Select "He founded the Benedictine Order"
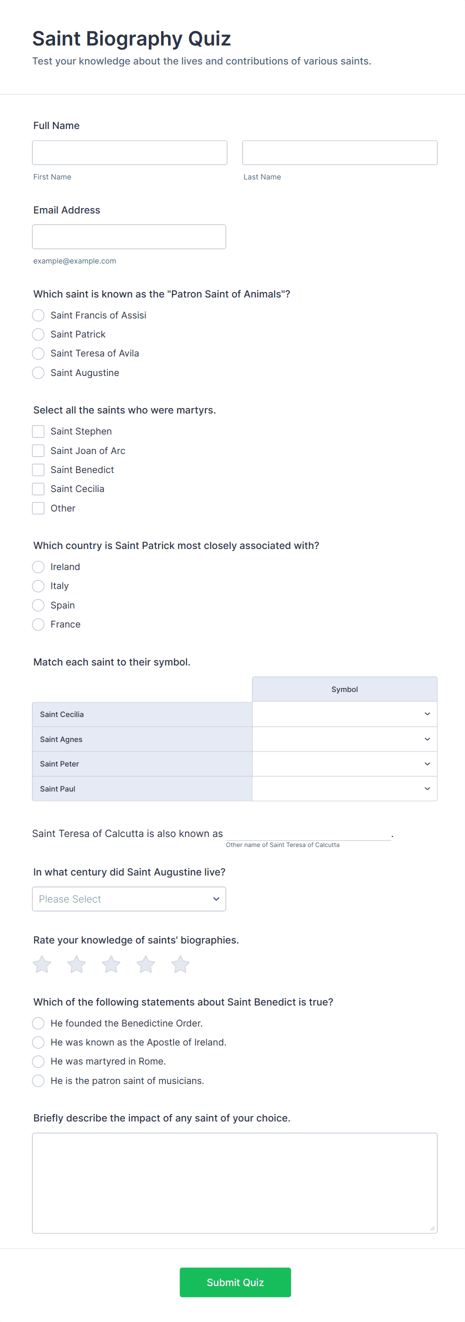 click(38, 1023)
